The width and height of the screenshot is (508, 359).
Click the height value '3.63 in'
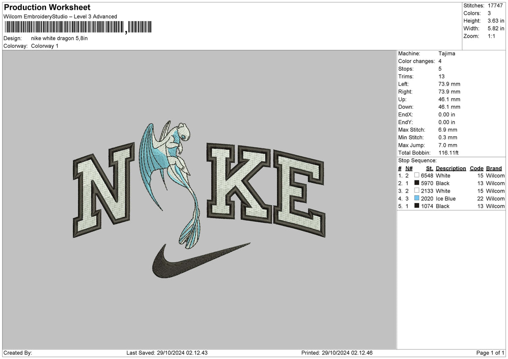pos(496,21)
